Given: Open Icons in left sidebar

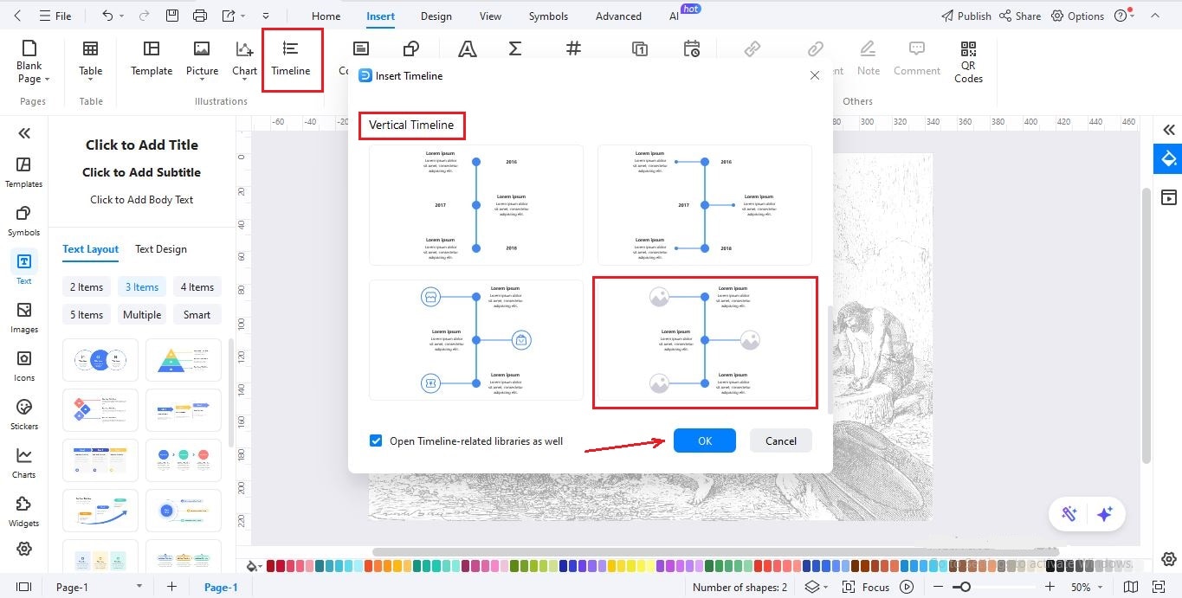Looking at the screenshot, I should pos(24,365).
